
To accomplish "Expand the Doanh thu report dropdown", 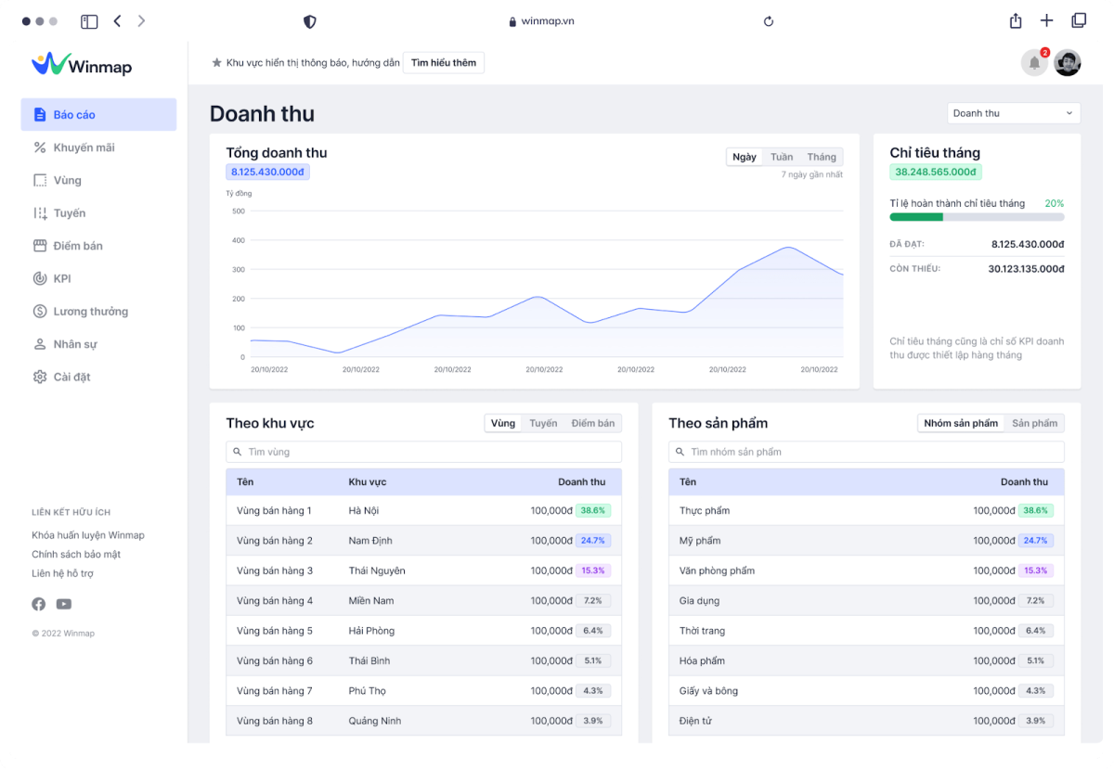I will click(x=1014, y=113).
